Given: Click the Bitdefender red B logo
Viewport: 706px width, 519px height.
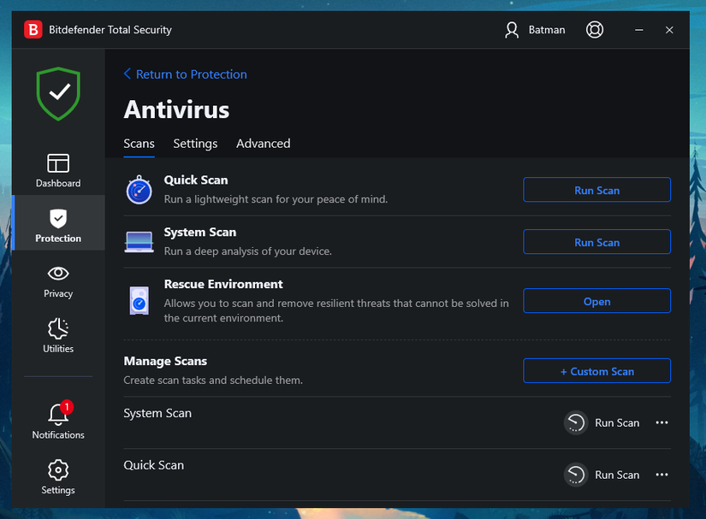Looking at the screenshot, I should 33,30.
